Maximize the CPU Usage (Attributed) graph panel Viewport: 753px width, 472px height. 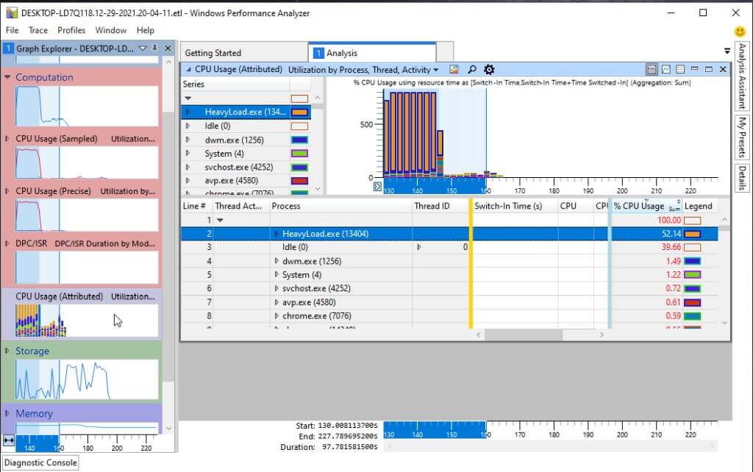(708, 69)
